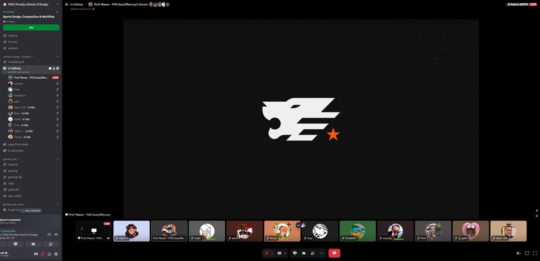This screenshot has width=540, height=261.
Task: Open camera options dropdown arrow in call bar
Action: [x=285, y=253]
